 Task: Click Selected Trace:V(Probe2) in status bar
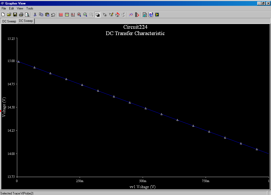[x=17, y=193]
